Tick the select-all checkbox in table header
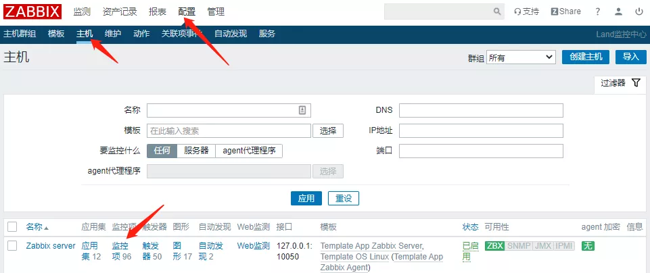650x273 pixels. pos(12,226)
